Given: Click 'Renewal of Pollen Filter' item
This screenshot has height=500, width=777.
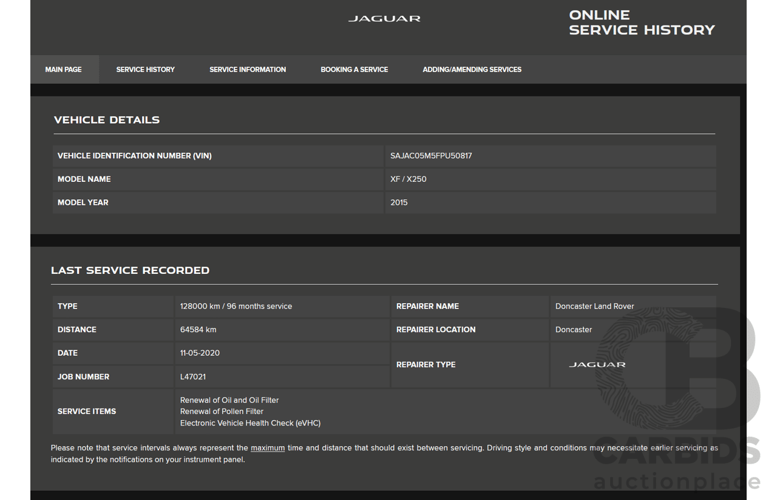Looking at the screenshot, I should [222, 412].
